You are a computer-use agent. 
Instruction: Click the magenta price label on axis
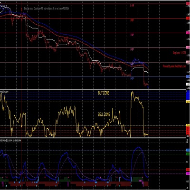tap(188, 33)
